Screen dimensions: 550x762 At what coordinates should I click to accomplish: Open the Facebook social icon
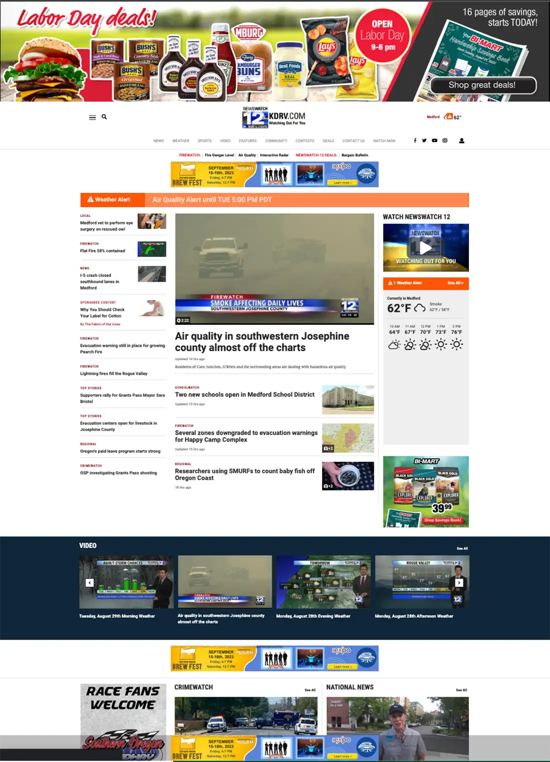tap(415, 140)
